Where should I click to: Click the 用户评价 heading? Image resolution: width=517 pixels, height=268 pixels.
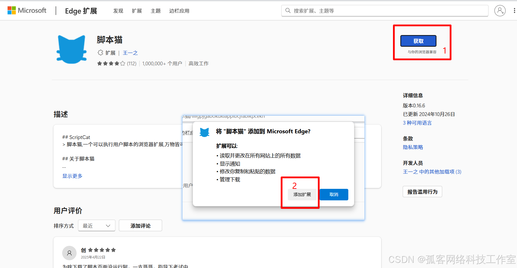tap(68, 211)
